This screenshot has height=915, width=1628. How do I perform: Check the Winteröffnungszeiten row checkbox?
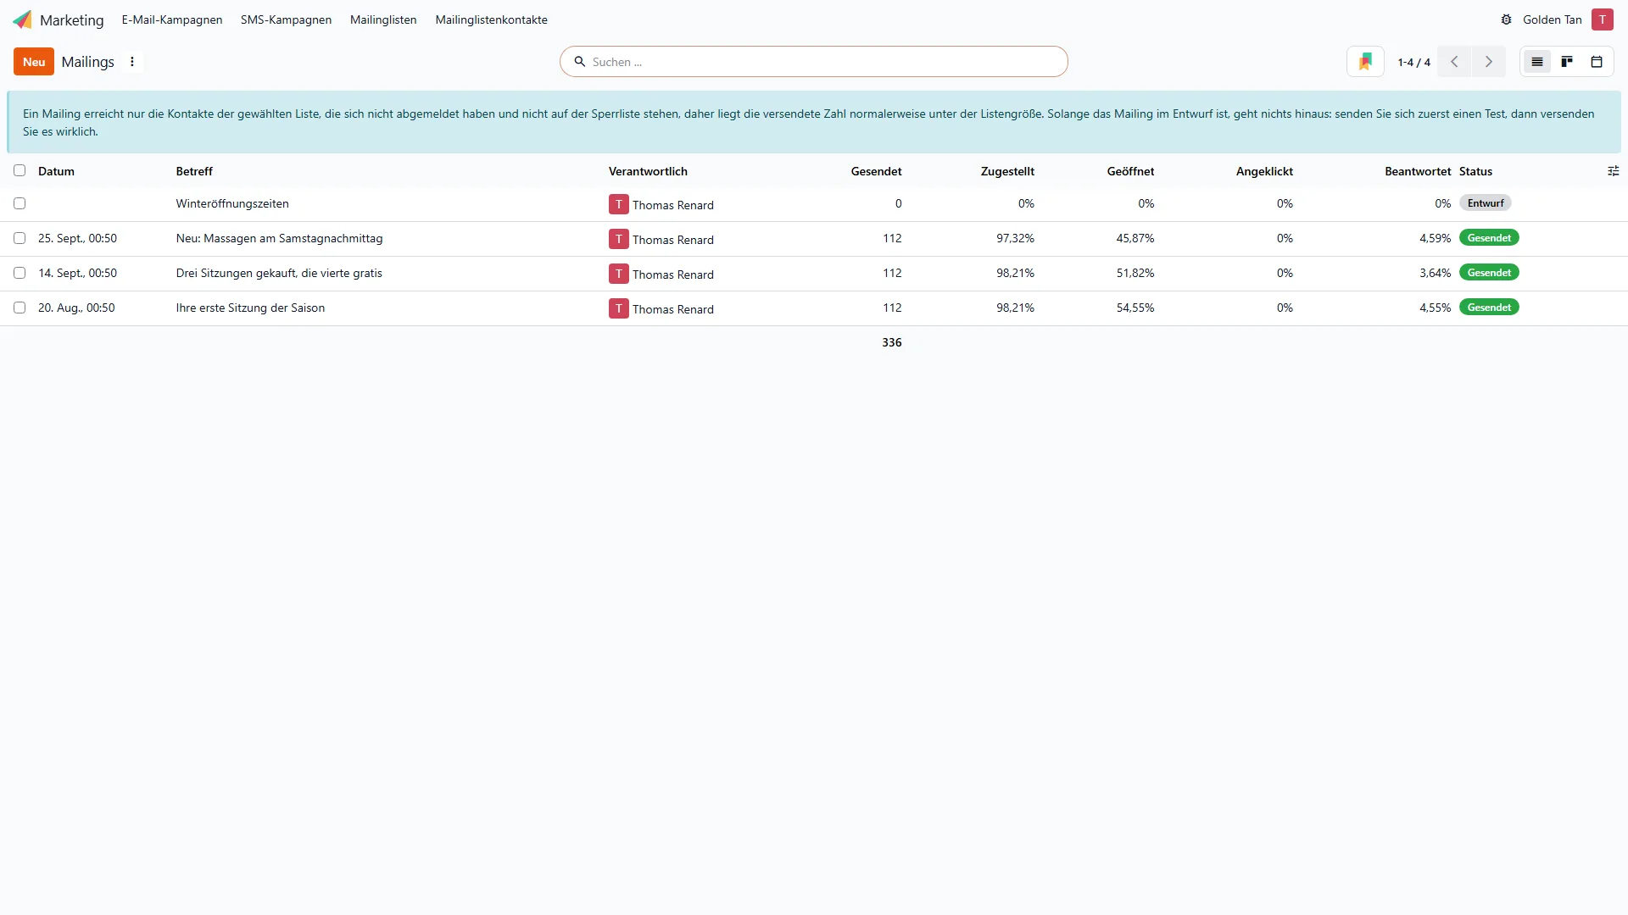[20, 203]
